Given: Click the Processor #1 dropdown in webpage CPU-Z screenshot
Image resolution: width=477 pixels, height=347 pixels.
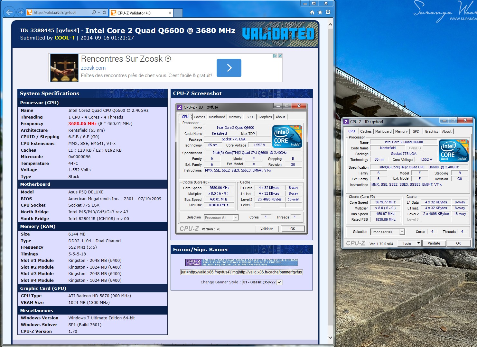Looking at the screenshot, I should pyautogui.click(x=221, y=218).
